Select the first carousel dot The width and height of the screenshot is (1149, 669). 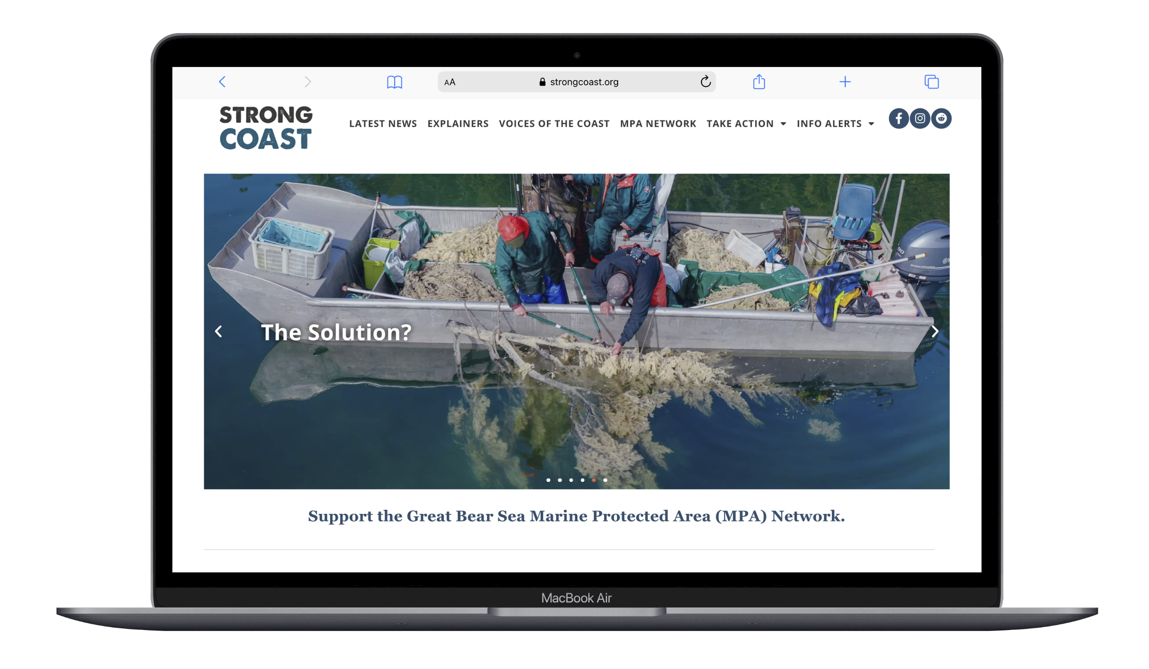(x=548, y=480)
